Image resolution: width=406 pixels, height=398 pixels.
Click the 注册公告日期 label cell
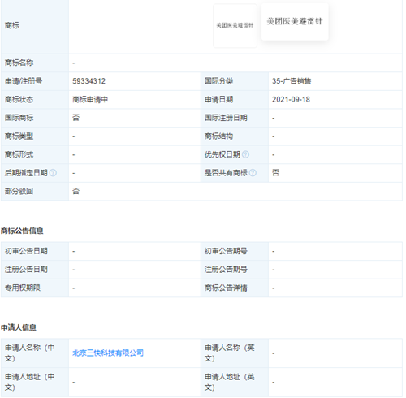(x=35, y=270)
